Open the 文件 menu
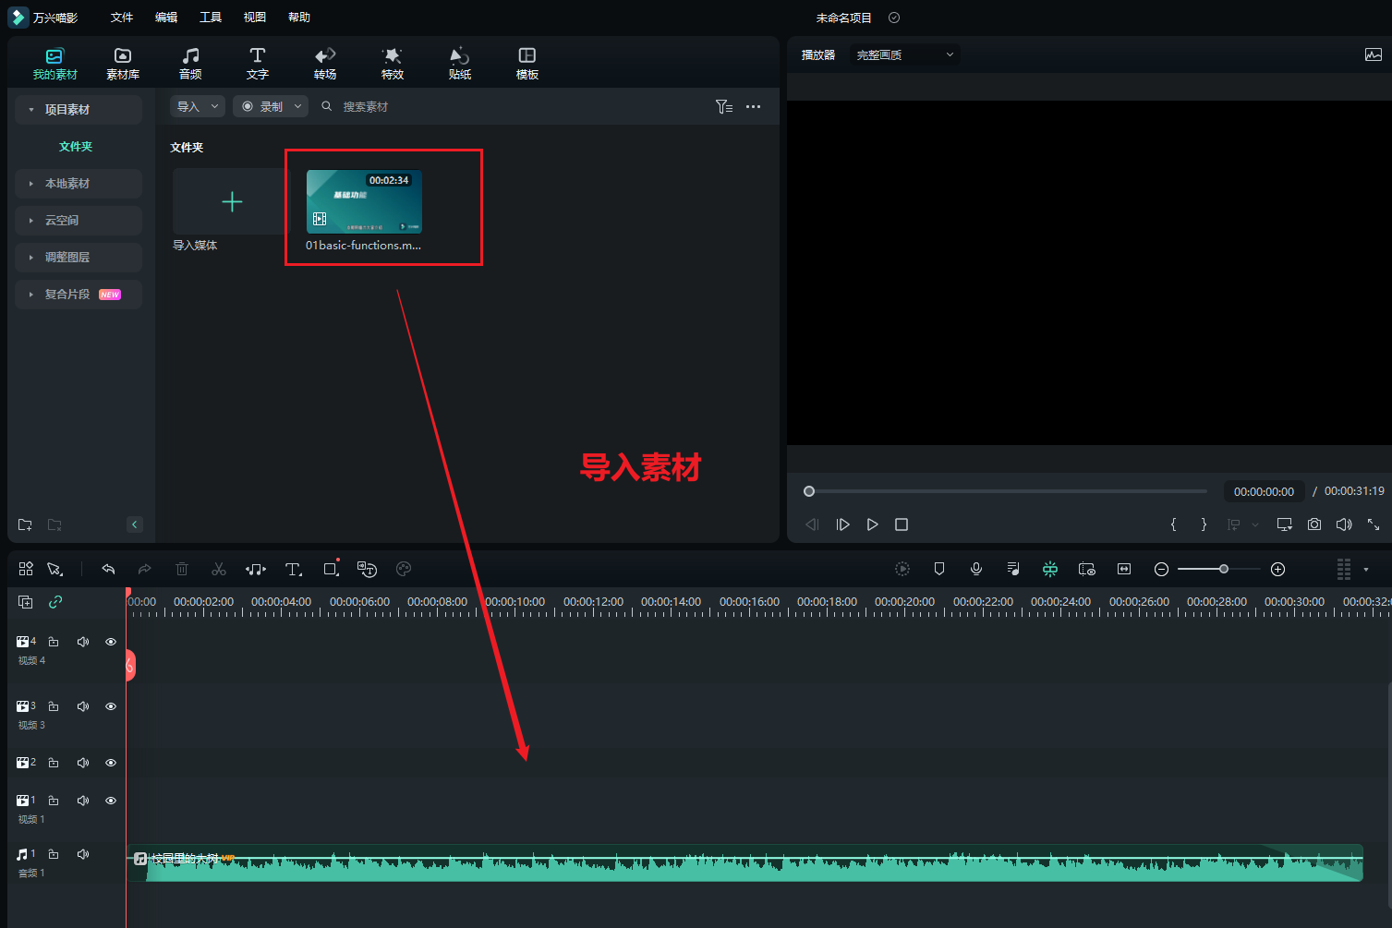The width and height of the screenshot is (1392, 928). [x=122, y=18]
